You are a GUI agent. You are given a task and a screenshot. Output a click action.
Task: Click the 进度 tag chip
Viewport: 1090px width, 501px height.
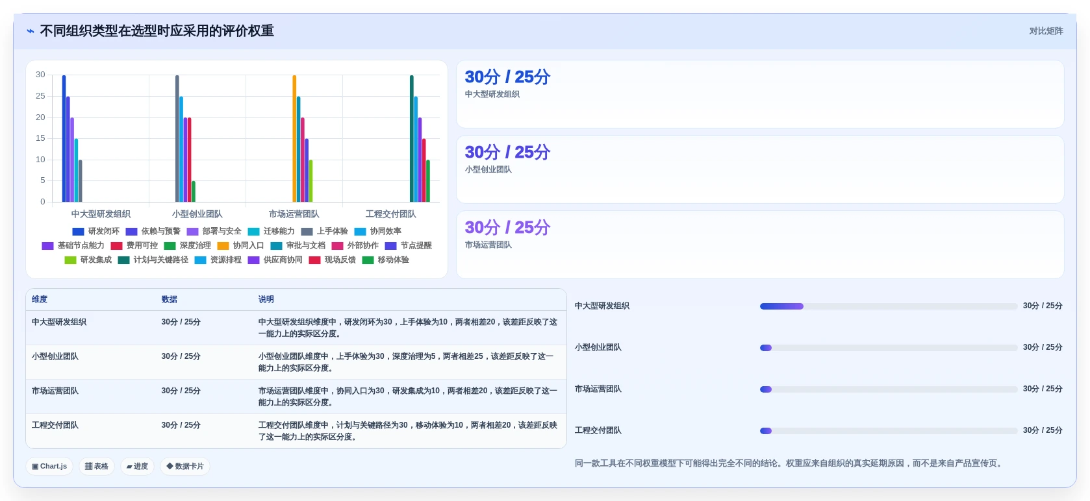(137, 466)
